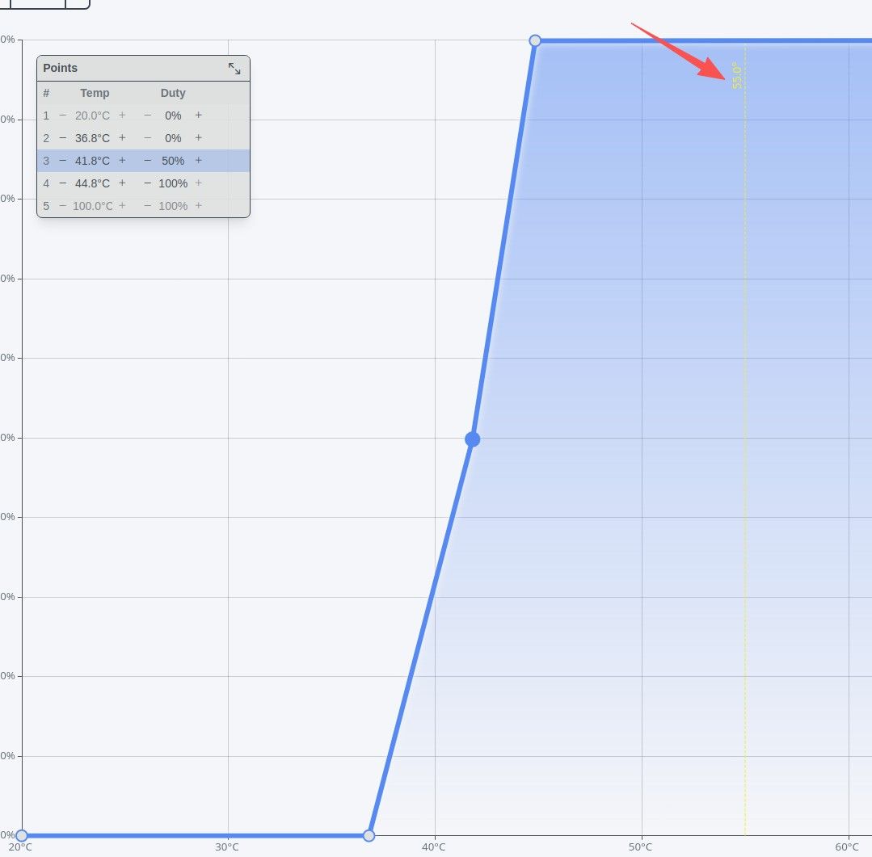The width and height of the screenshot is (872, 857).
Task: Decrease temperature of point 4
Action: tap(63, 183)
